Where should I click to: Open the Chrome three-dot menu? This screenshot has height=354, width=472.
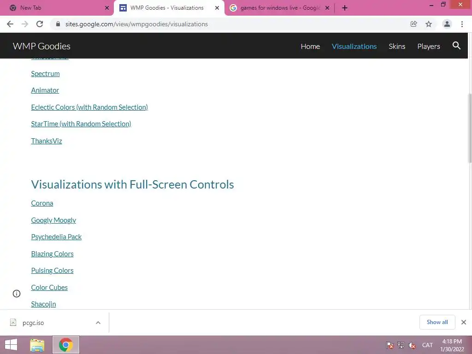462,24
